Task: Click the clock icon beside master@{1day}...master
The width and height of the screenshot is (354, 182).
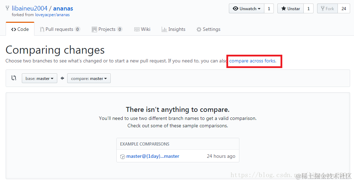Action: tap(123, 156)
